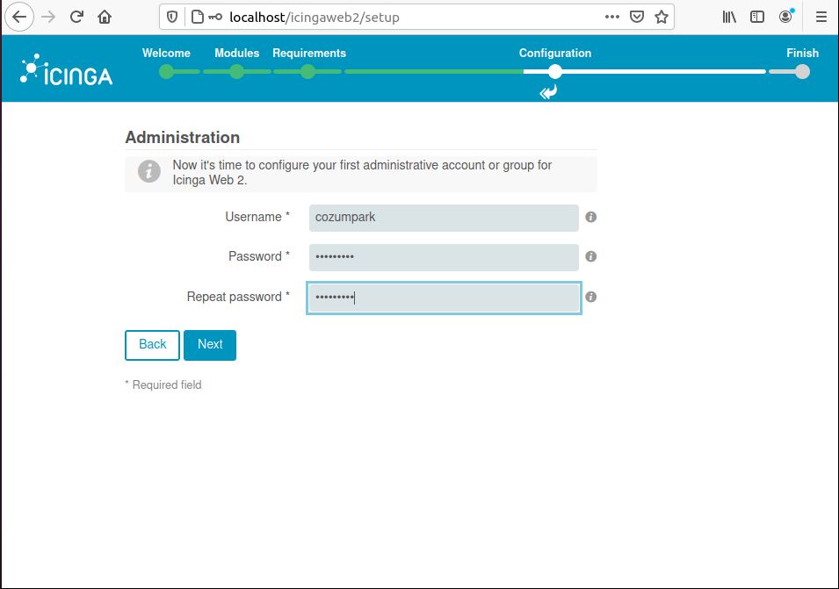Open page actions three-dot menu
Viewport: 839px width, 589px height.
point(612,17)
